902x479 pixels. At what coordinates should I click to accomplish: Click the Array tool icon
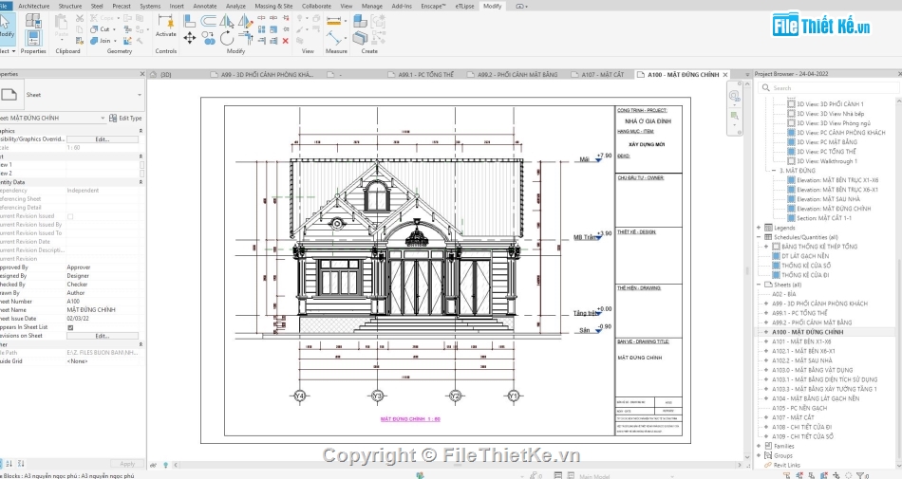click(x=262, y=29)
